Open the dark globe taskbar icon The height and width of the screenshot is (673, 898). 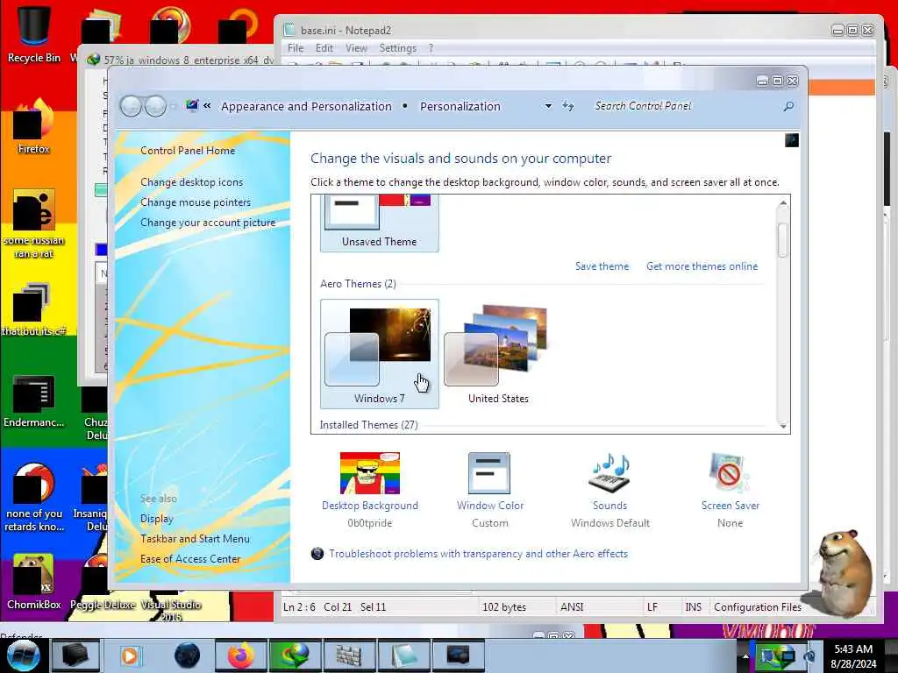pyautogui.click(x=187, y=655)
